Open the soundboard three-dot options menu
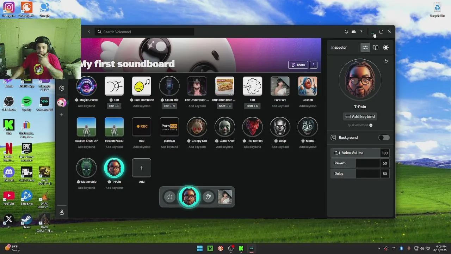Screen dimensions: 451x254 point(313,65)
